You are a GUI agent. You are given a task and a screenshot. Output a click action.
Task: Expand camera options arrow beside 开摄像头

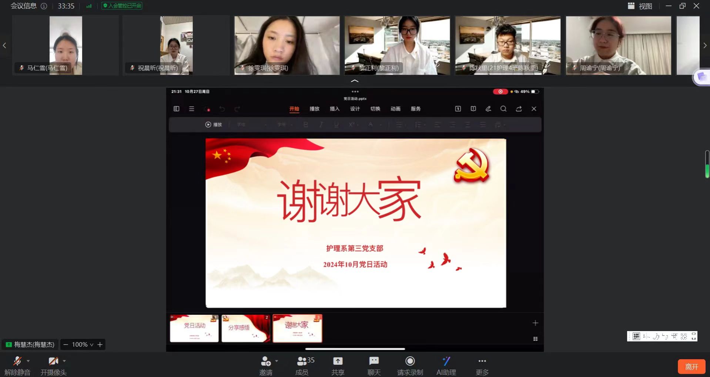pos(64,361)
